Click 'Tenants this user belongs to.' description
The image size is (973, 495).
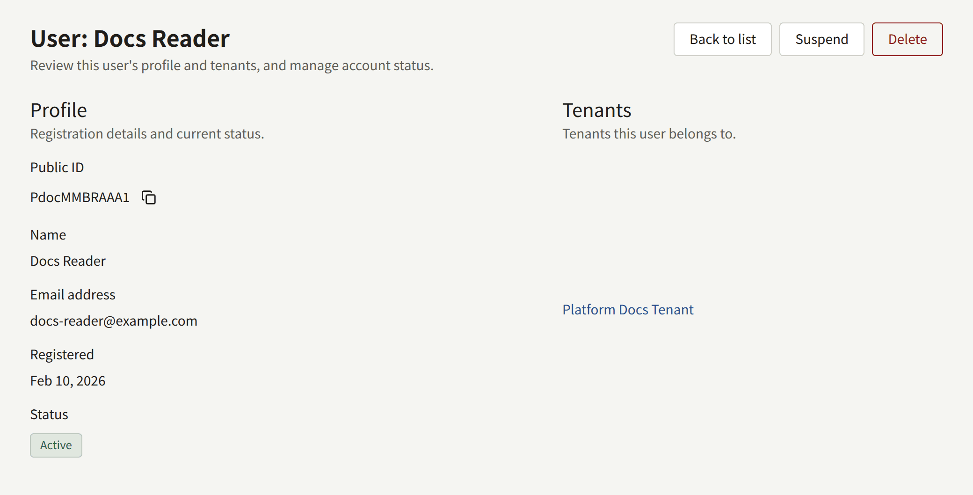(x=649, y=134)
